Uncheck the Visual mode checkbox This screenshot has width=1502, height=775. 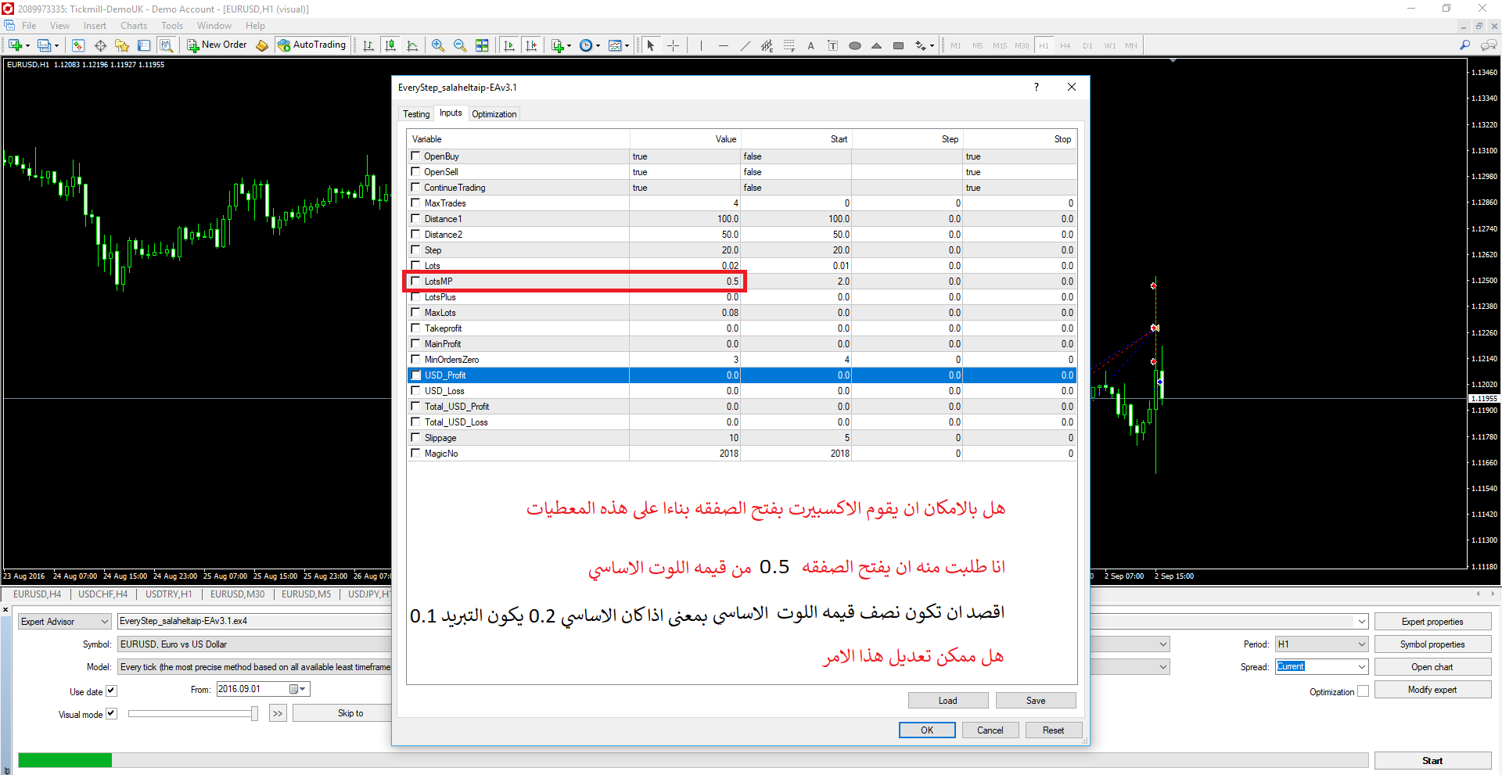(x=111, y=713)
